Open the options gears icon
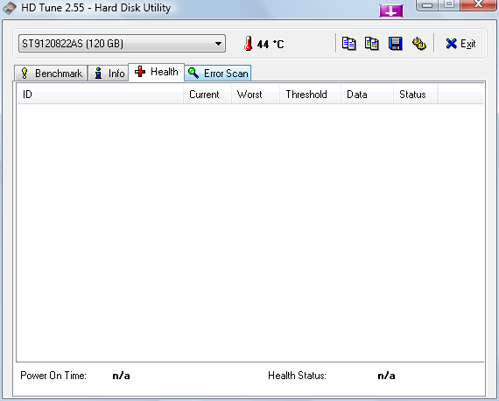Image resolution: width=499 pixels, height=401 pixels. tap(418, 44)
